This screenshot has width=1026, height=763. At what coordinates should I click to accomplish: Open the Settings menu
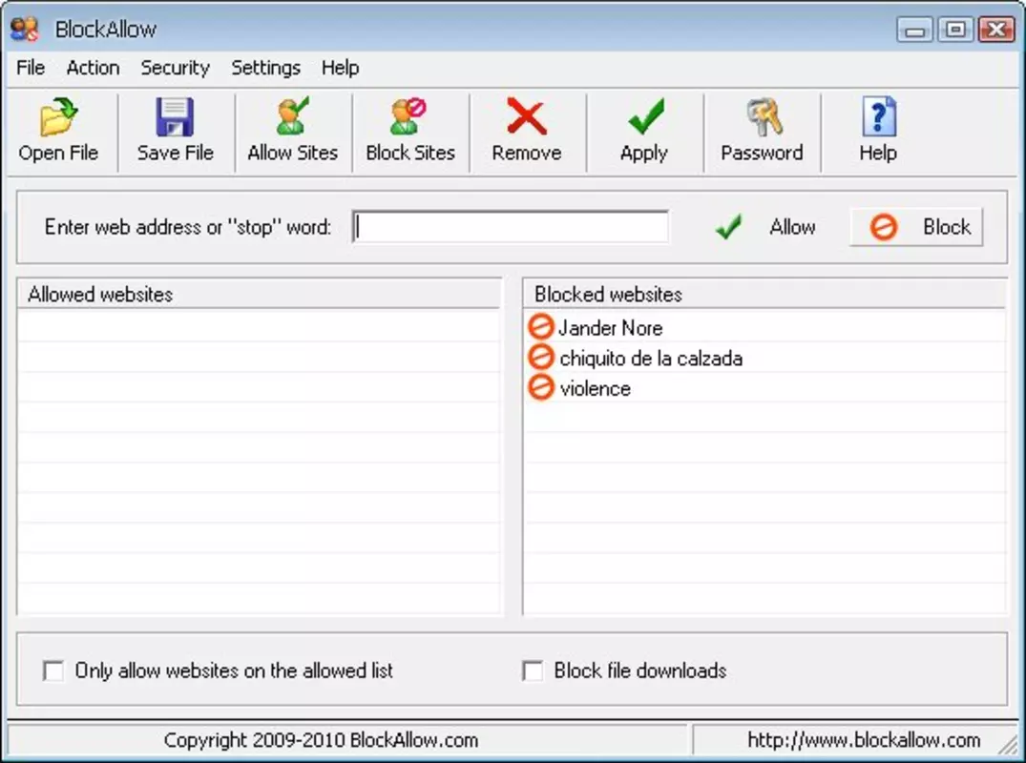(265, 68)
